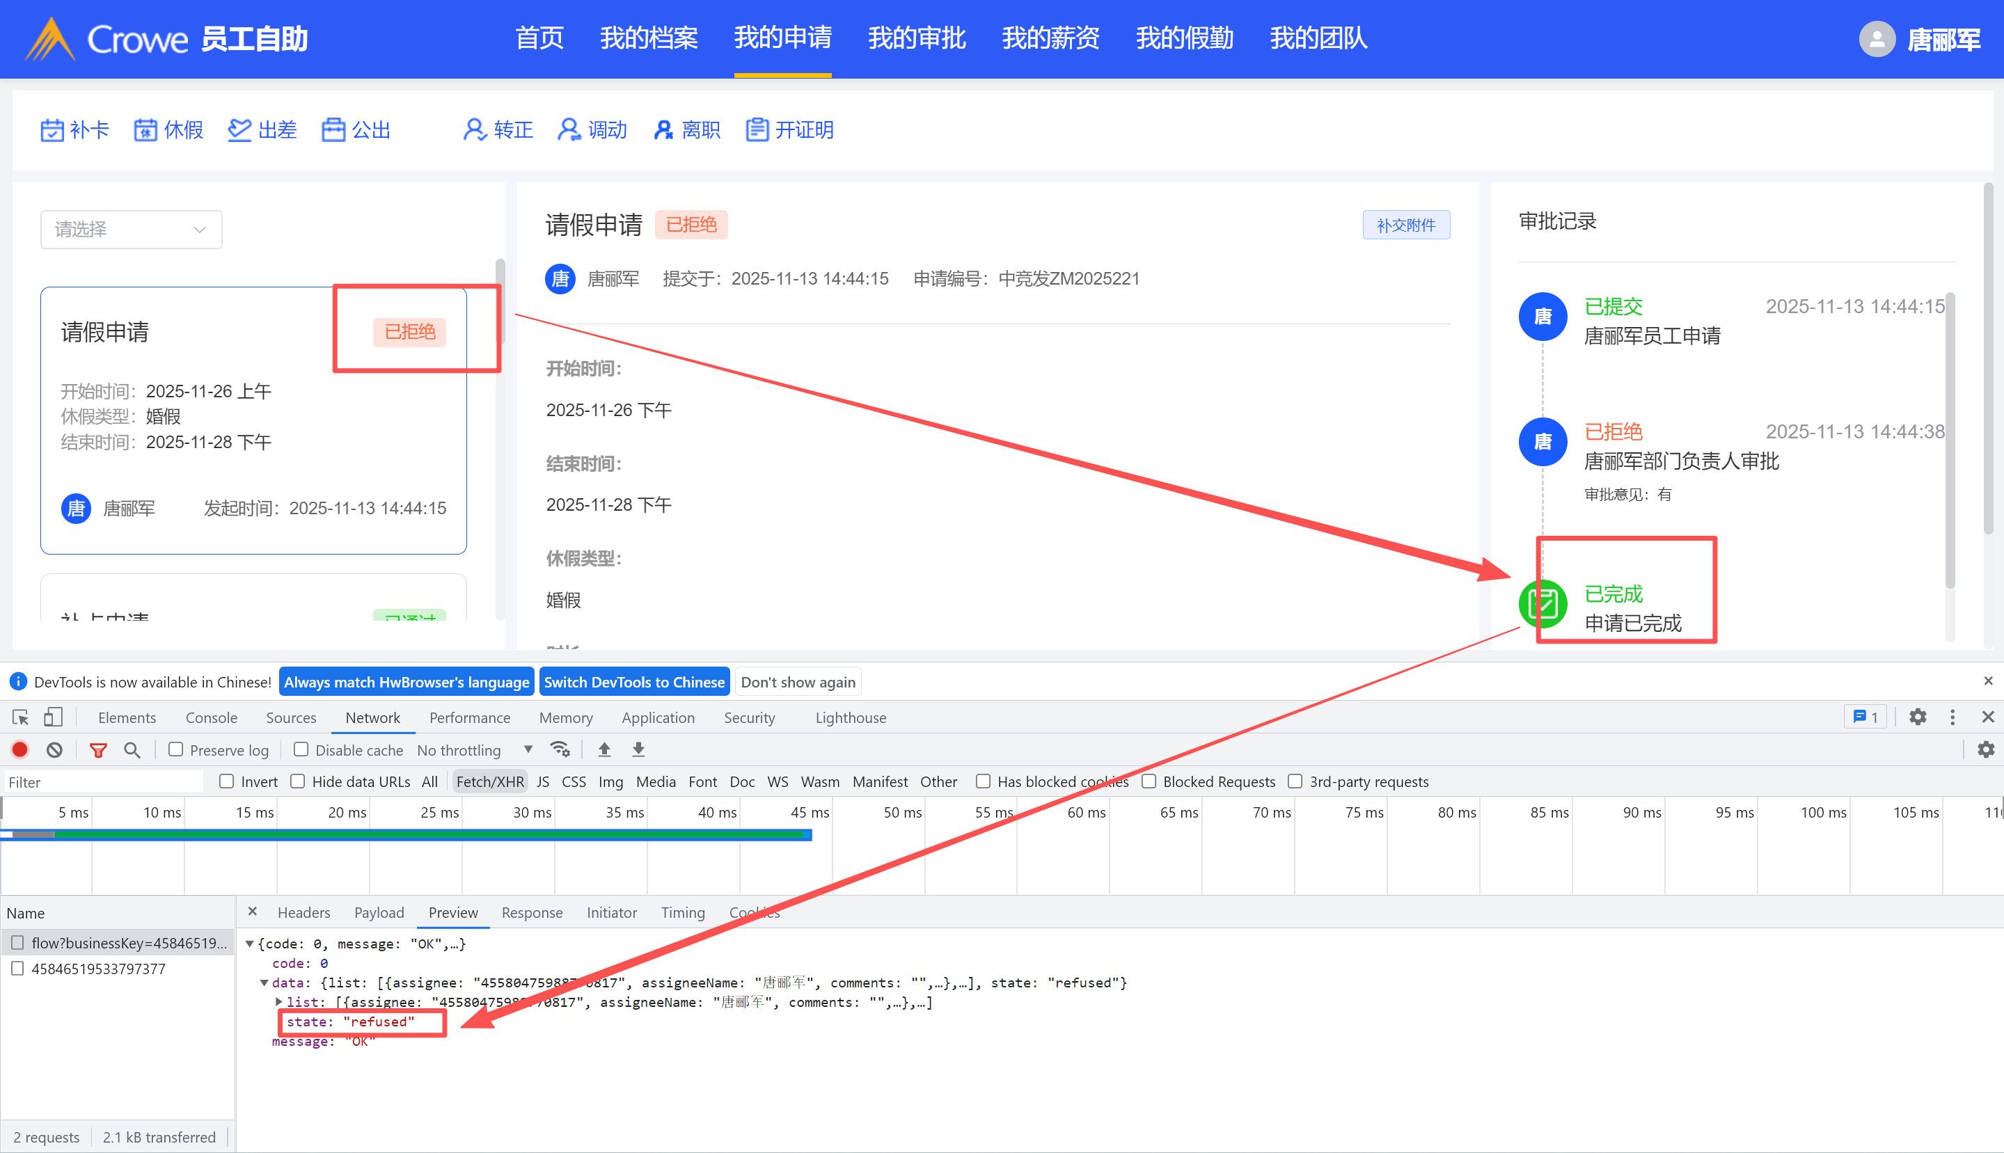Toggle the network filter funnel icon
Viewport: 2004px width, 1153px height.
(x=98, y=749)
